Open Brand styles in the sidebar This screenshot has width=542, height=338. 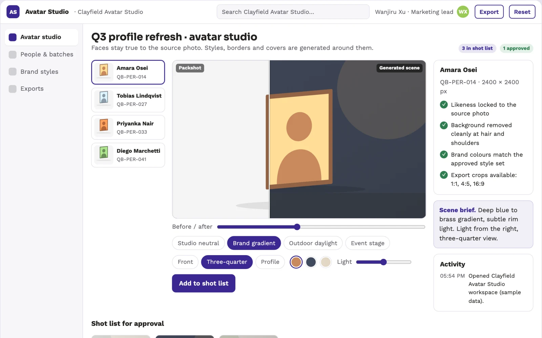click(x=41, y=72)
